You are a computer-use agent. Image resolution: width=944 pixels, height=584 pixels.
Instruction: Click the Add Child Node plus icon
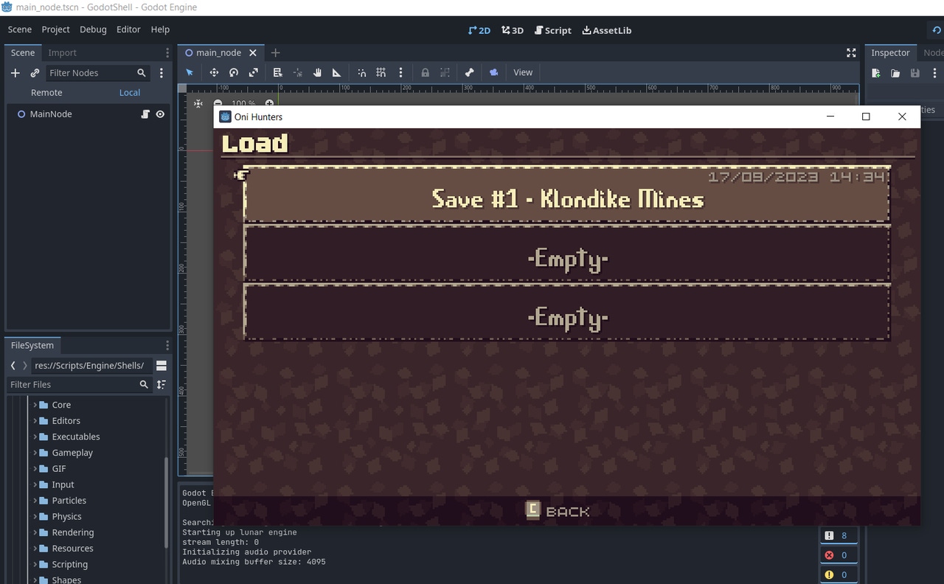[x=15, y=73]
